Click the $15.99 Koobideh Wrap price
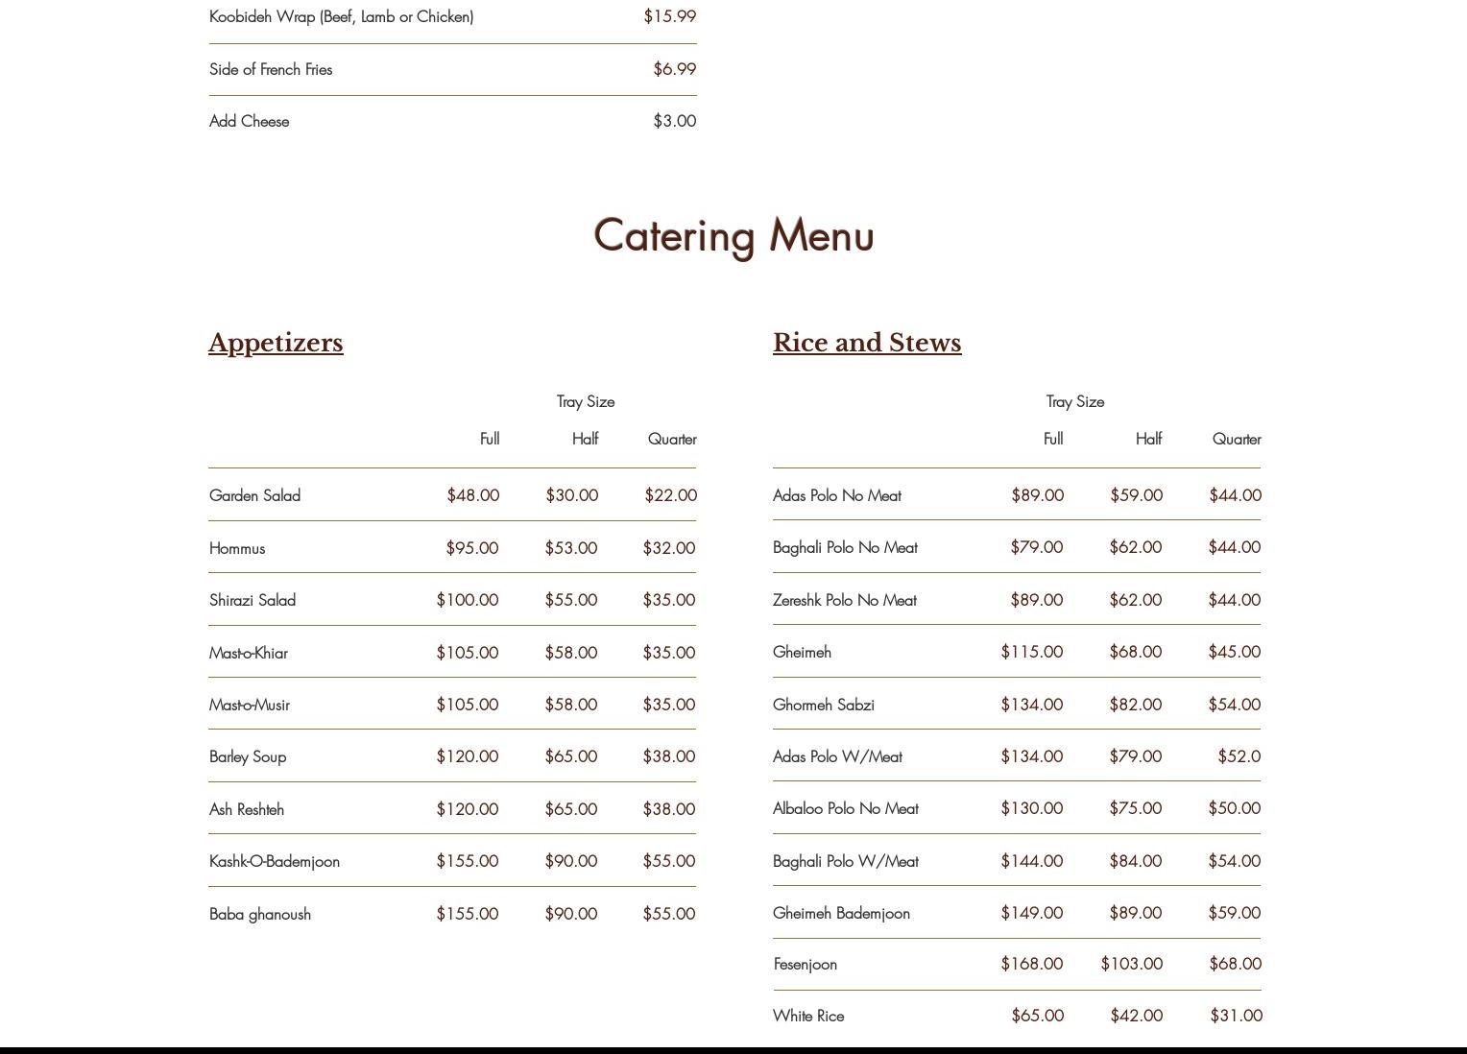The image size is (1467, 1054). [x=670, y=16]
